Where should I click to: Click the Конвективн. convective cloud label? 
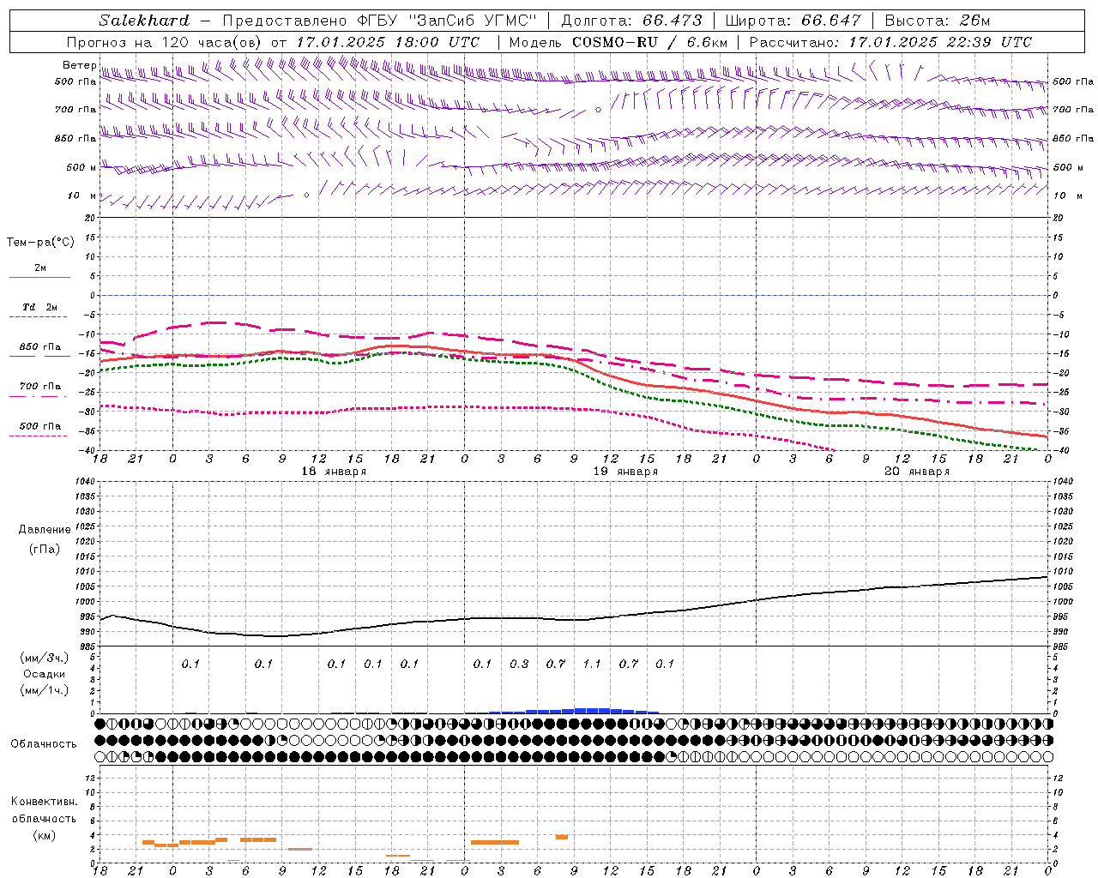[44, 802]
